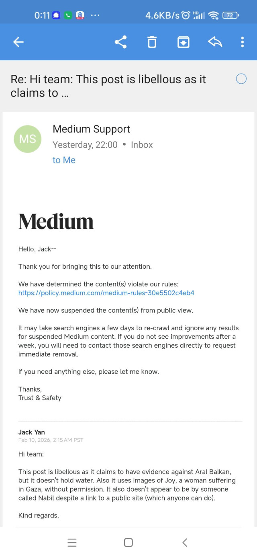This screenshot has height=558, width=257.
Task: Delete the email with the trash icon
Action: tap(152, 42)
